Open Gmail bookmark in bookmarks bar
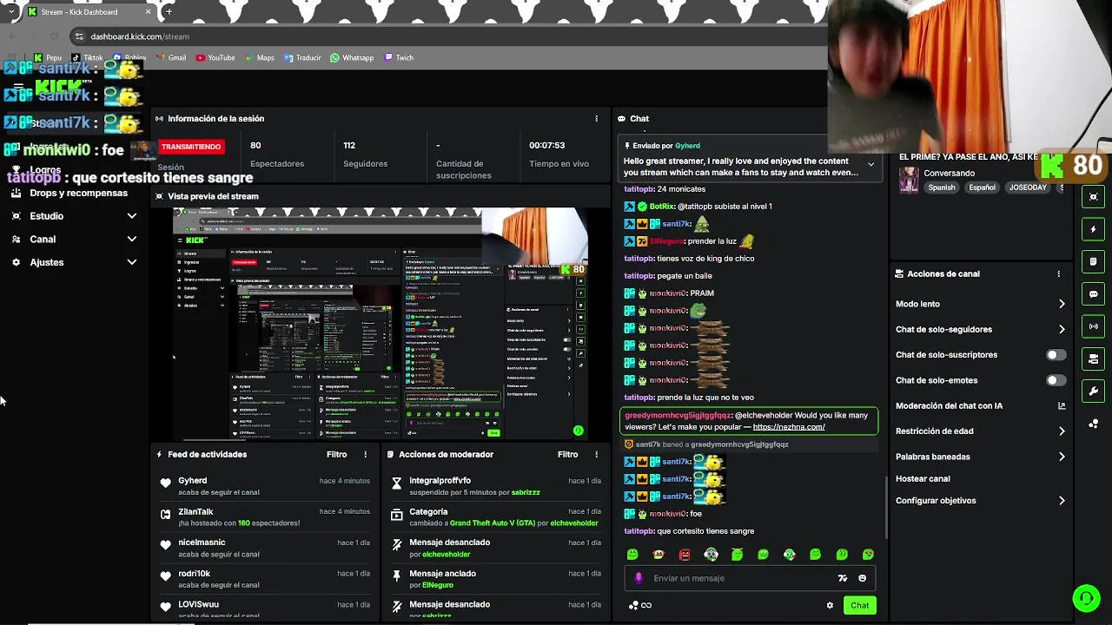 point(171,58)
